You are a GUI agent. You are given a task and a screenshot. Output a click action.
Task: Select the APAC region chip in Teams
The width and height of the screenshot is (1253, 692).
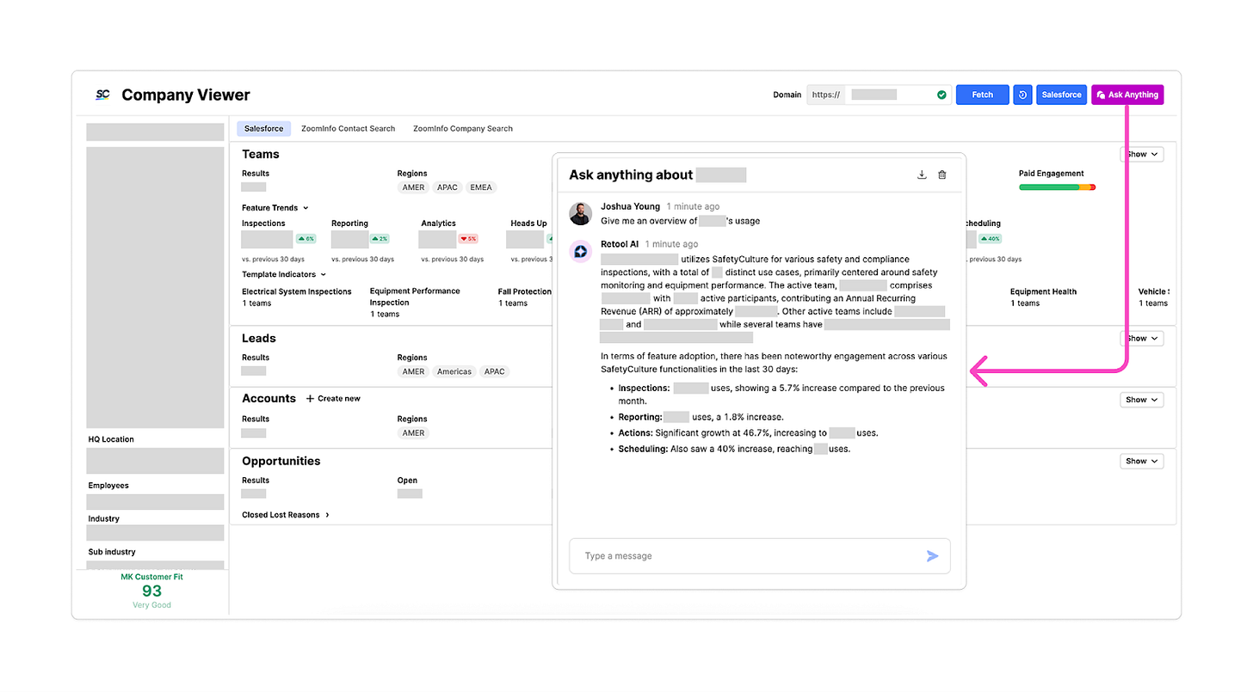pyautogui.click(x=447, y=187)
